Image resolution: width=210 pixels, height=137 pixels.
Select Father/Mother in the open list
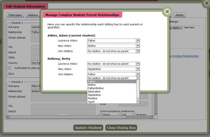pyautogui.click(x=112, y=88)
